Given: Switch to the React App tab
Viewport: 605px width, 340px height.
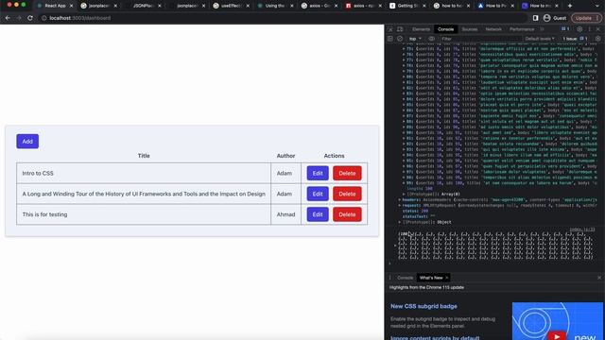Looking at the screenshot, I should pos(55,6).
